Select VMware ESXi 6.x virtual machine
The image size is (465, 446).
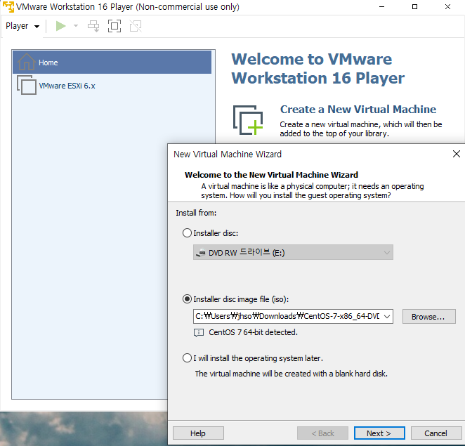tap(112, 86)
